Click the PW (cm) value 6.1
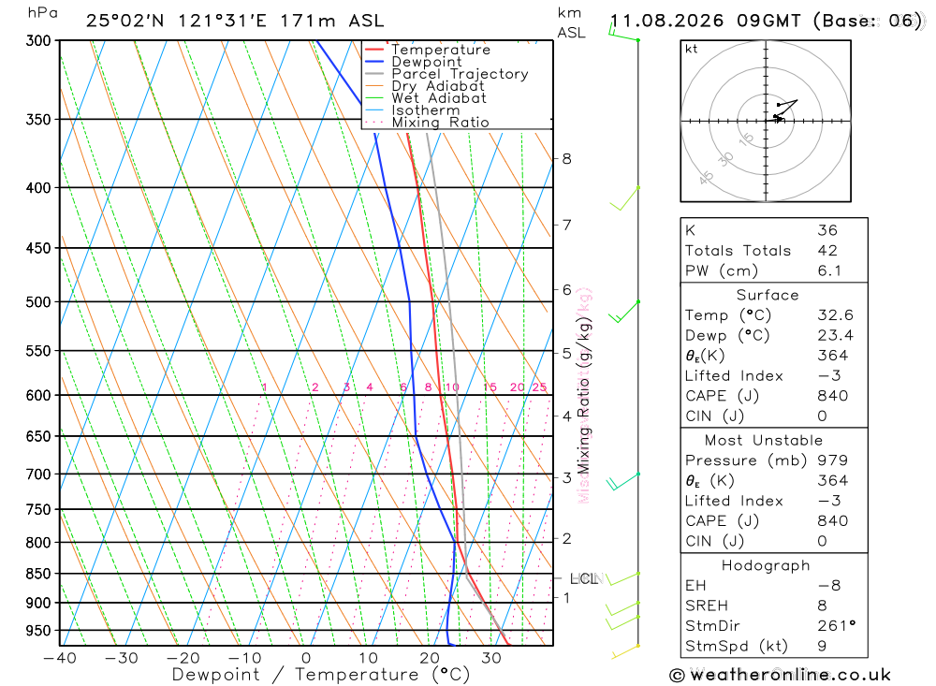 [x=829, y=271]
